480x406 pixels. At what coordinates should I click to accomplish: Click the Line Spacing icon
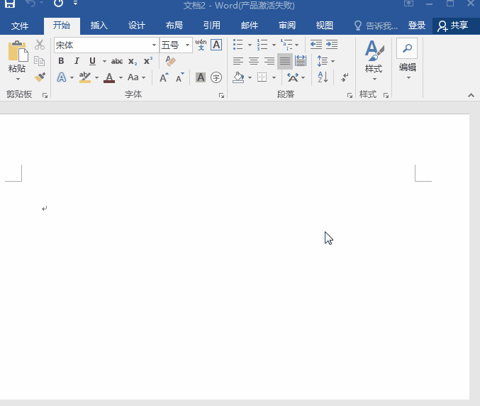pos(323,61)
